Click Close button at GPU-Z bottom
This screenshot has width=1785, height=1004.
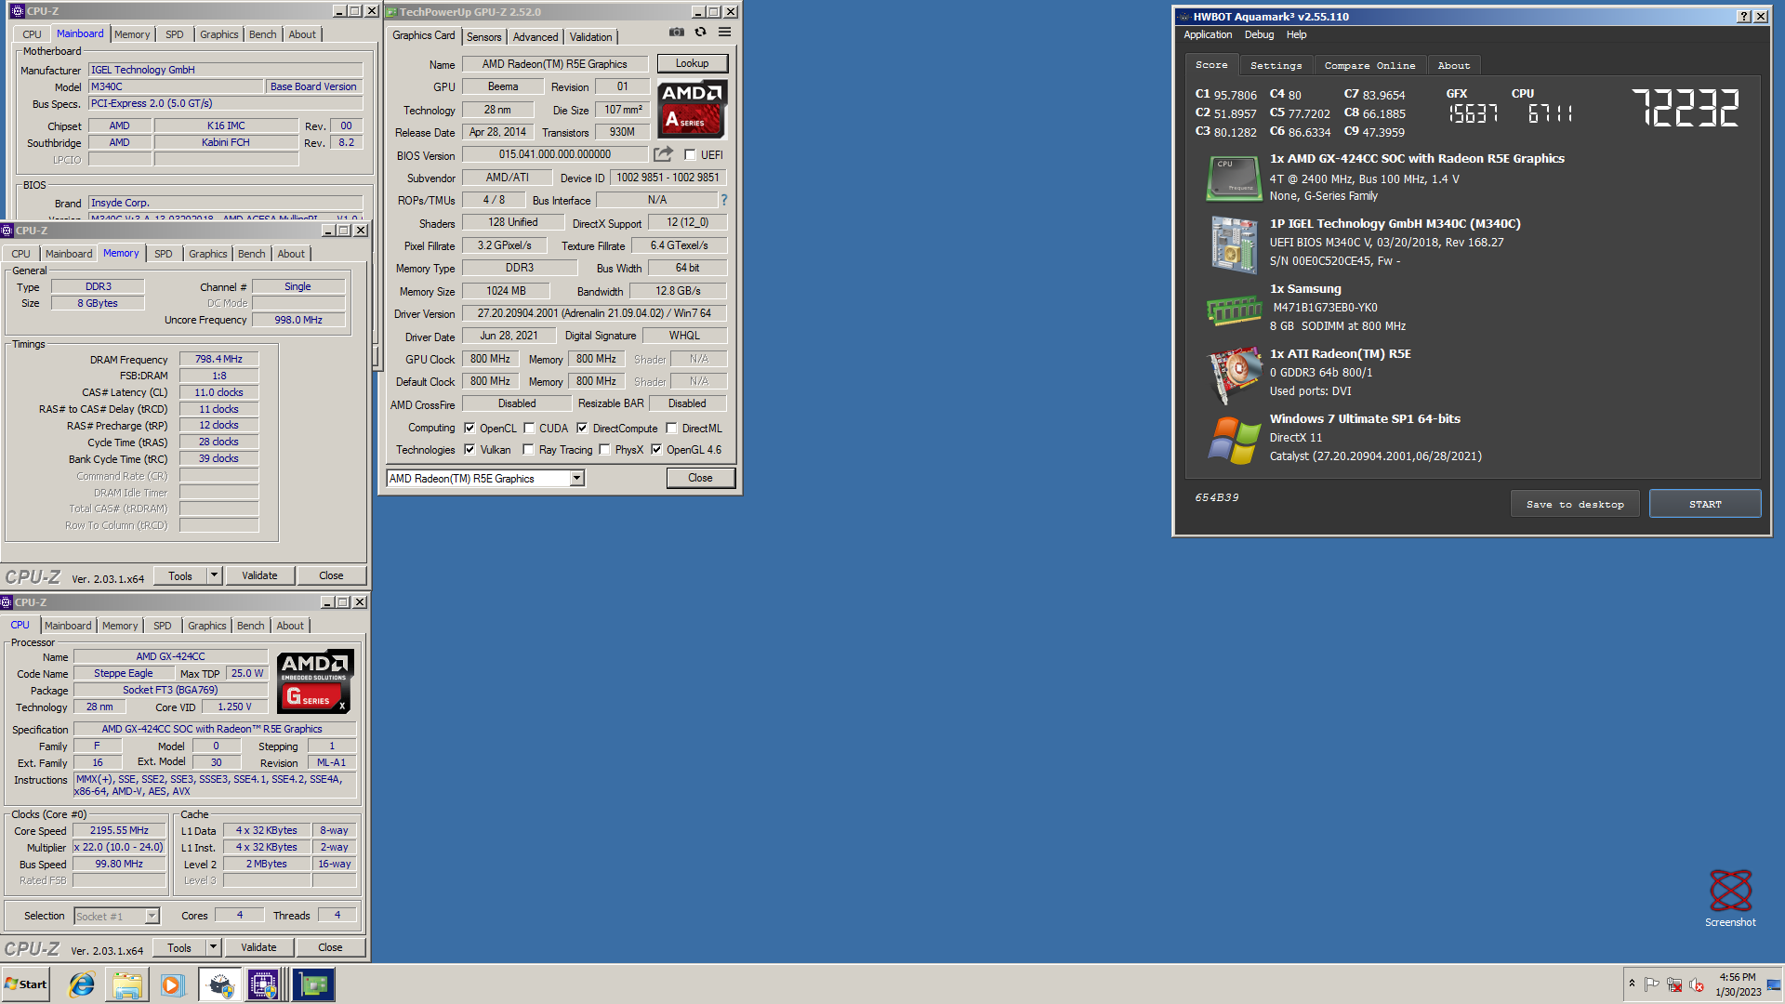pos(700,478)
